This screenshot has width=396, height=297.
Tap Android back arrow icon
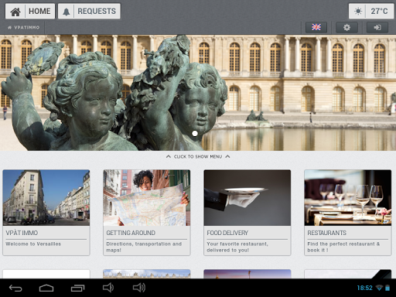click(15, 288)
